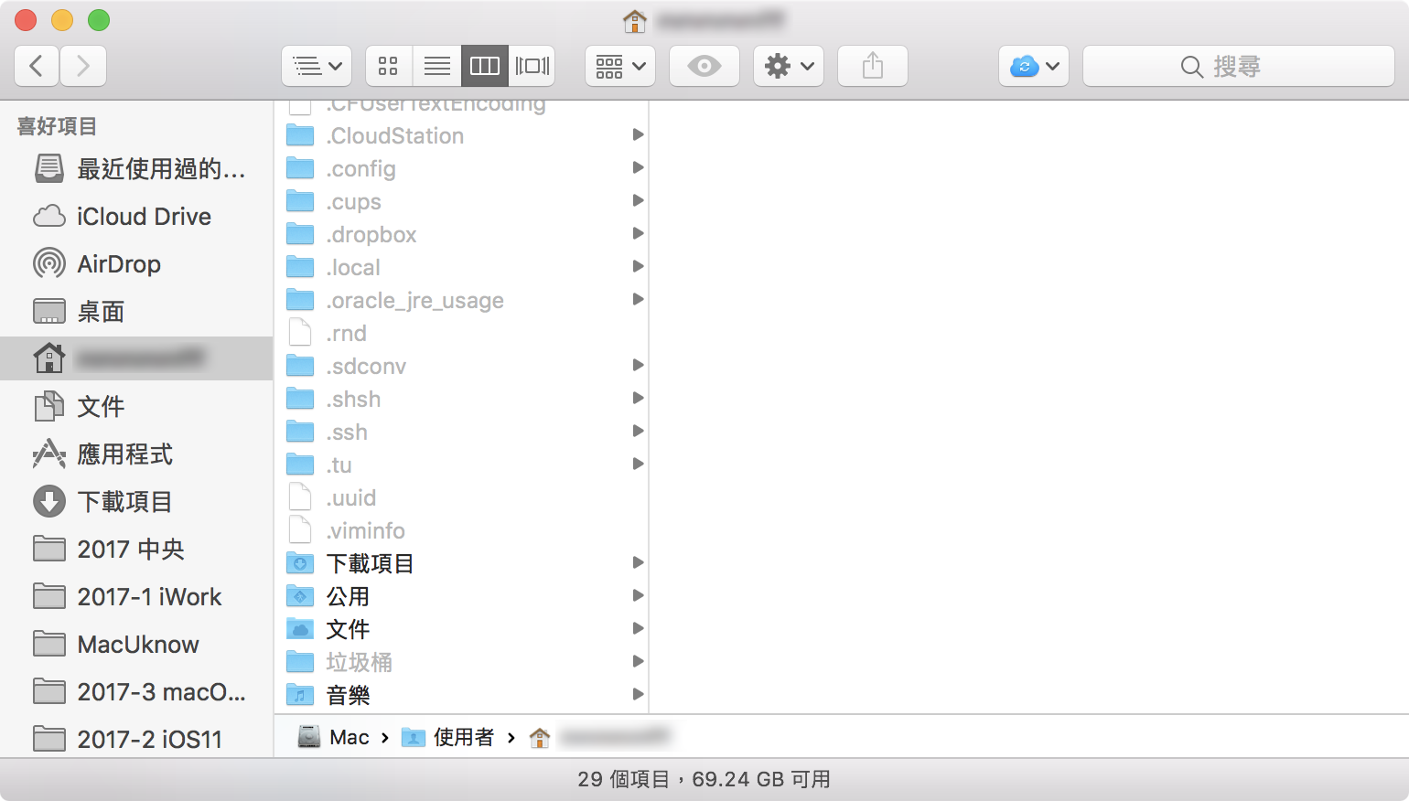Select the .viminfo file

(366, 530)
